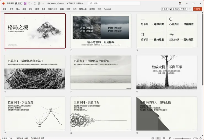Click the zoom in plus button

coord(191,138)
